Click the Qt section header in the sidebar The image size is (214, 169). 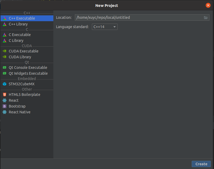click(27, 62)
